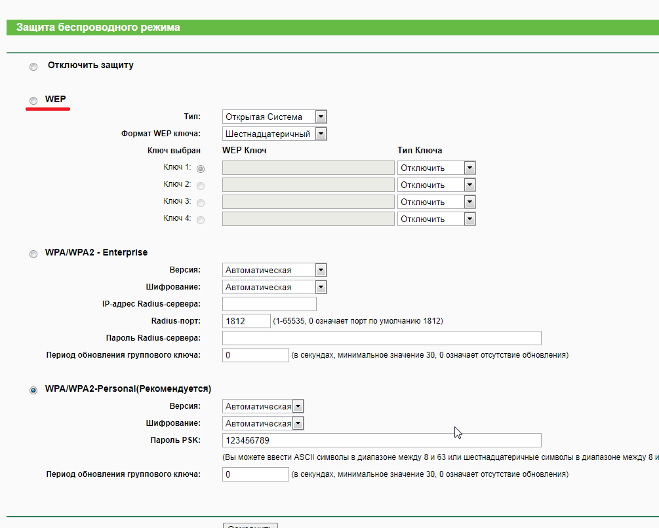The width and height of the screenshot is (659, 528).
Task: Open the Ключ 4 "Тип Ключа" dropdown
Action: (x=436, y=219)
